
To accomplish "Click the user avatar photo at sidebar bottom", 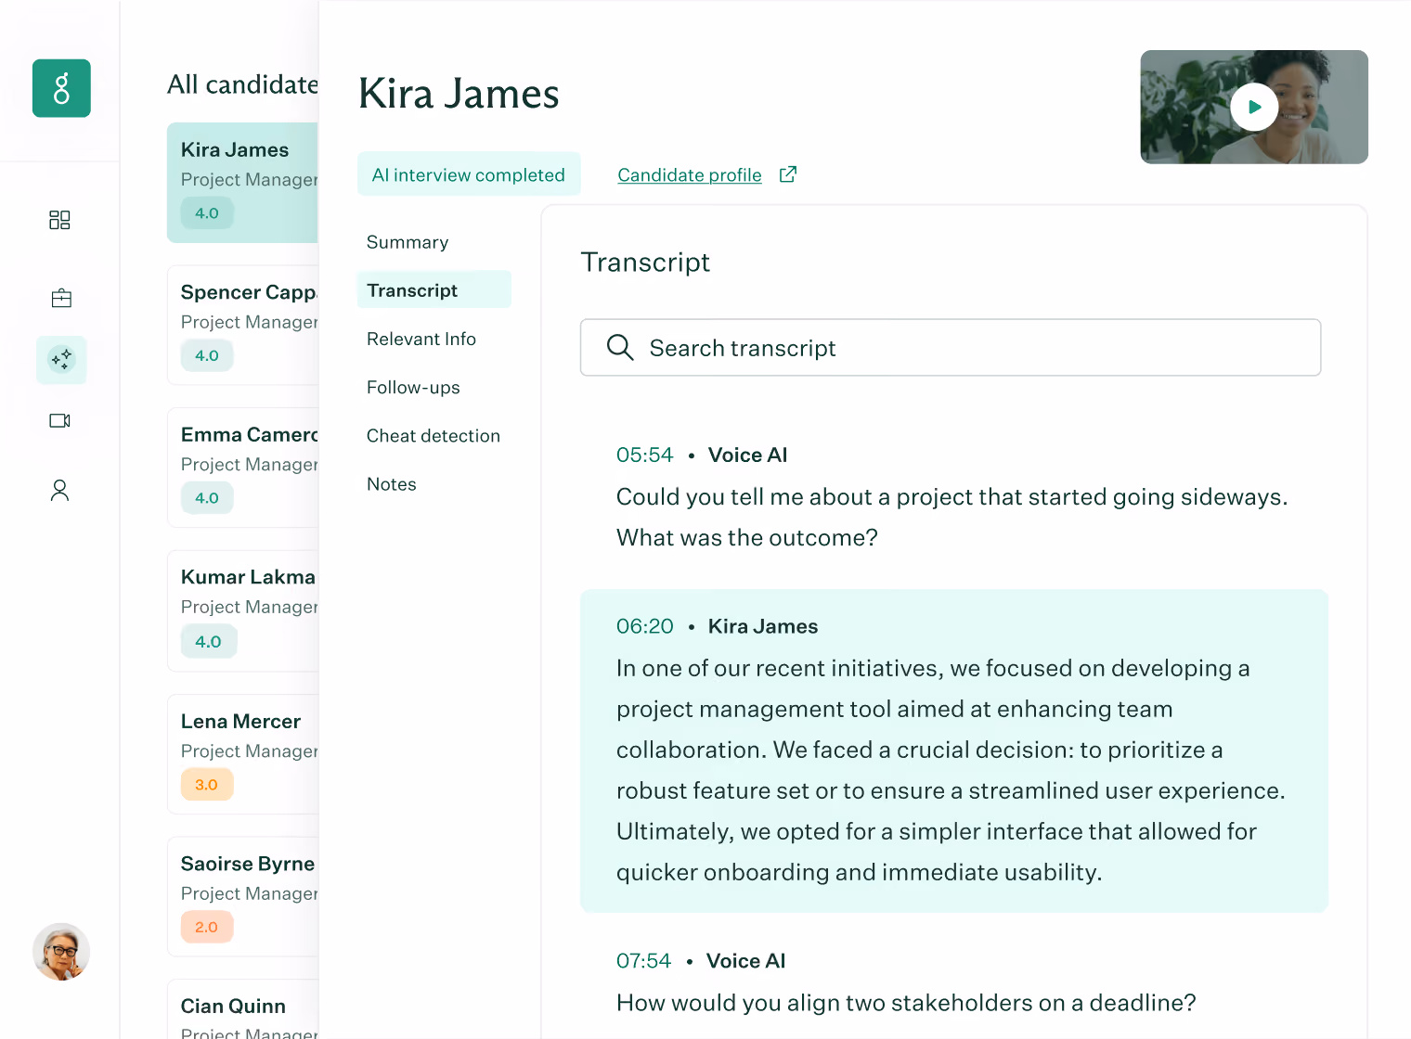I will (61, 952).
